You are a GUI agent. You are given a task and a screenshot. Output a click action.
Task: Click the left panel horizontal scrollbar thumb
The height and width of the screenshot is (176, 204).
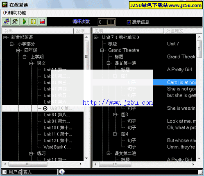tap(28, 164)
